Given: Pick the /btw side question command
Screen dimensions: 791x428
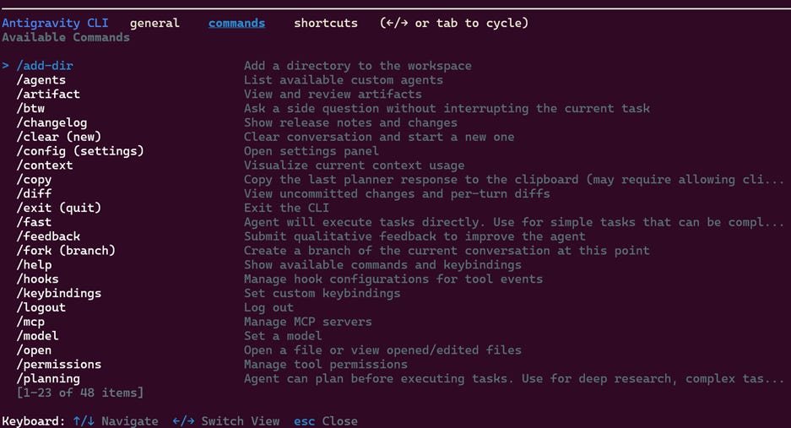Looking at the screenshot, I should [x=30, y=108].
